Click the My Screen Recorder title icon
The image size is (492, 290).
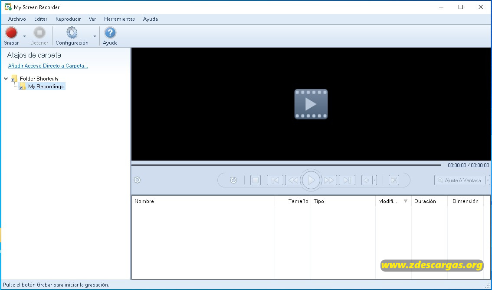[x=8, y=7]
